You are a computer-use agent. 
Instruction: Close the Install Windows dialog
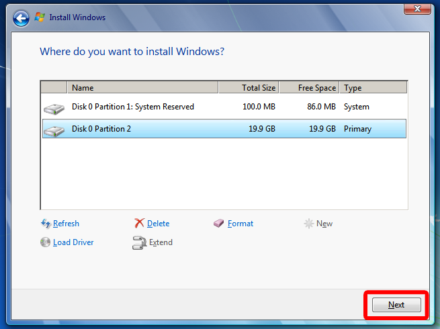417,9
